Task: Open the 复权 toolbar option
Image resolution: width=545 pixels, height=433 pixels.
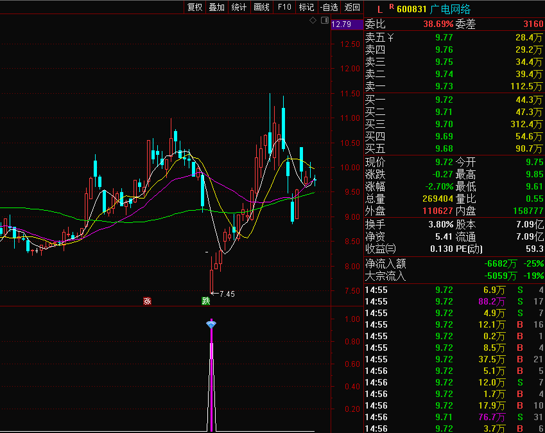Action: (x=195, y=7)
